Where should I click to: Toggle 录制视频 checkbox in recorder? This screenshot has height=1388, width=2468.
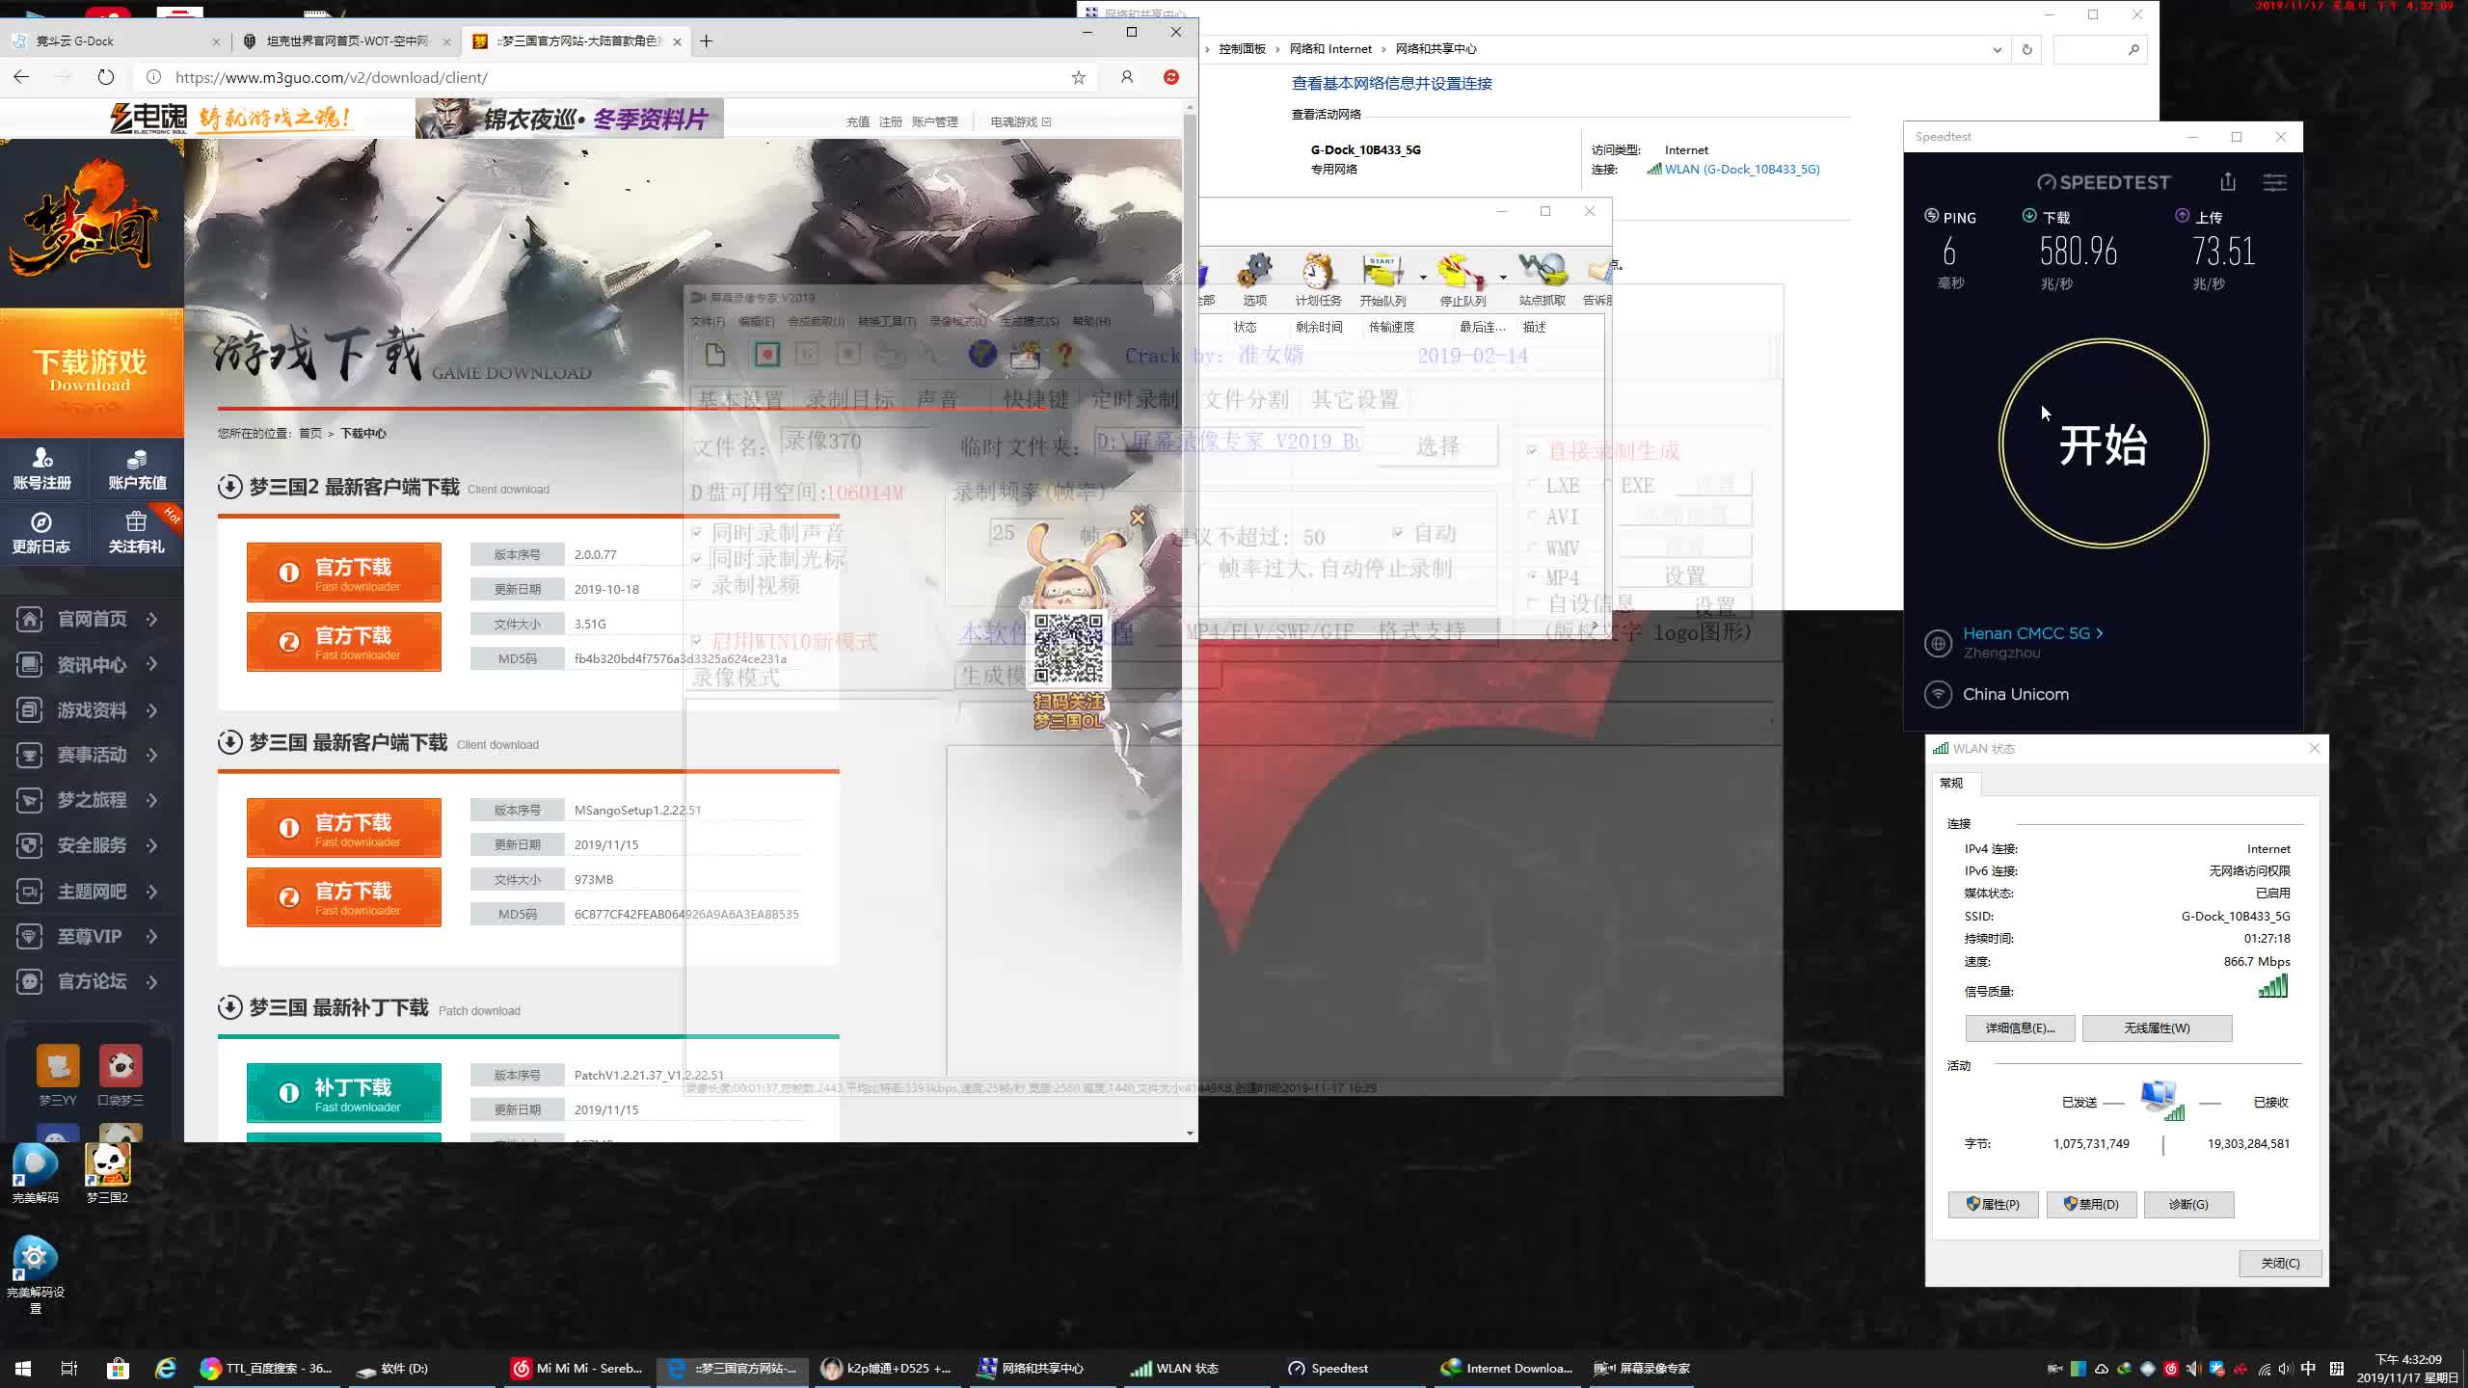click(x=697, y=584)
